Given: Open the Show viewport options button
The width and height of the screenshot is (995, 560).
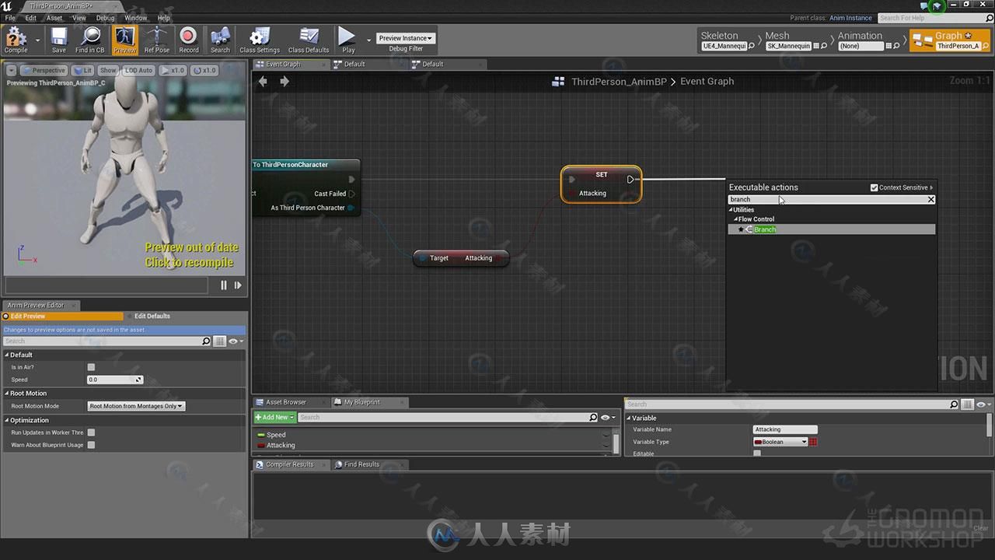Looking at the screenshot, I should (x=108, y=70).
